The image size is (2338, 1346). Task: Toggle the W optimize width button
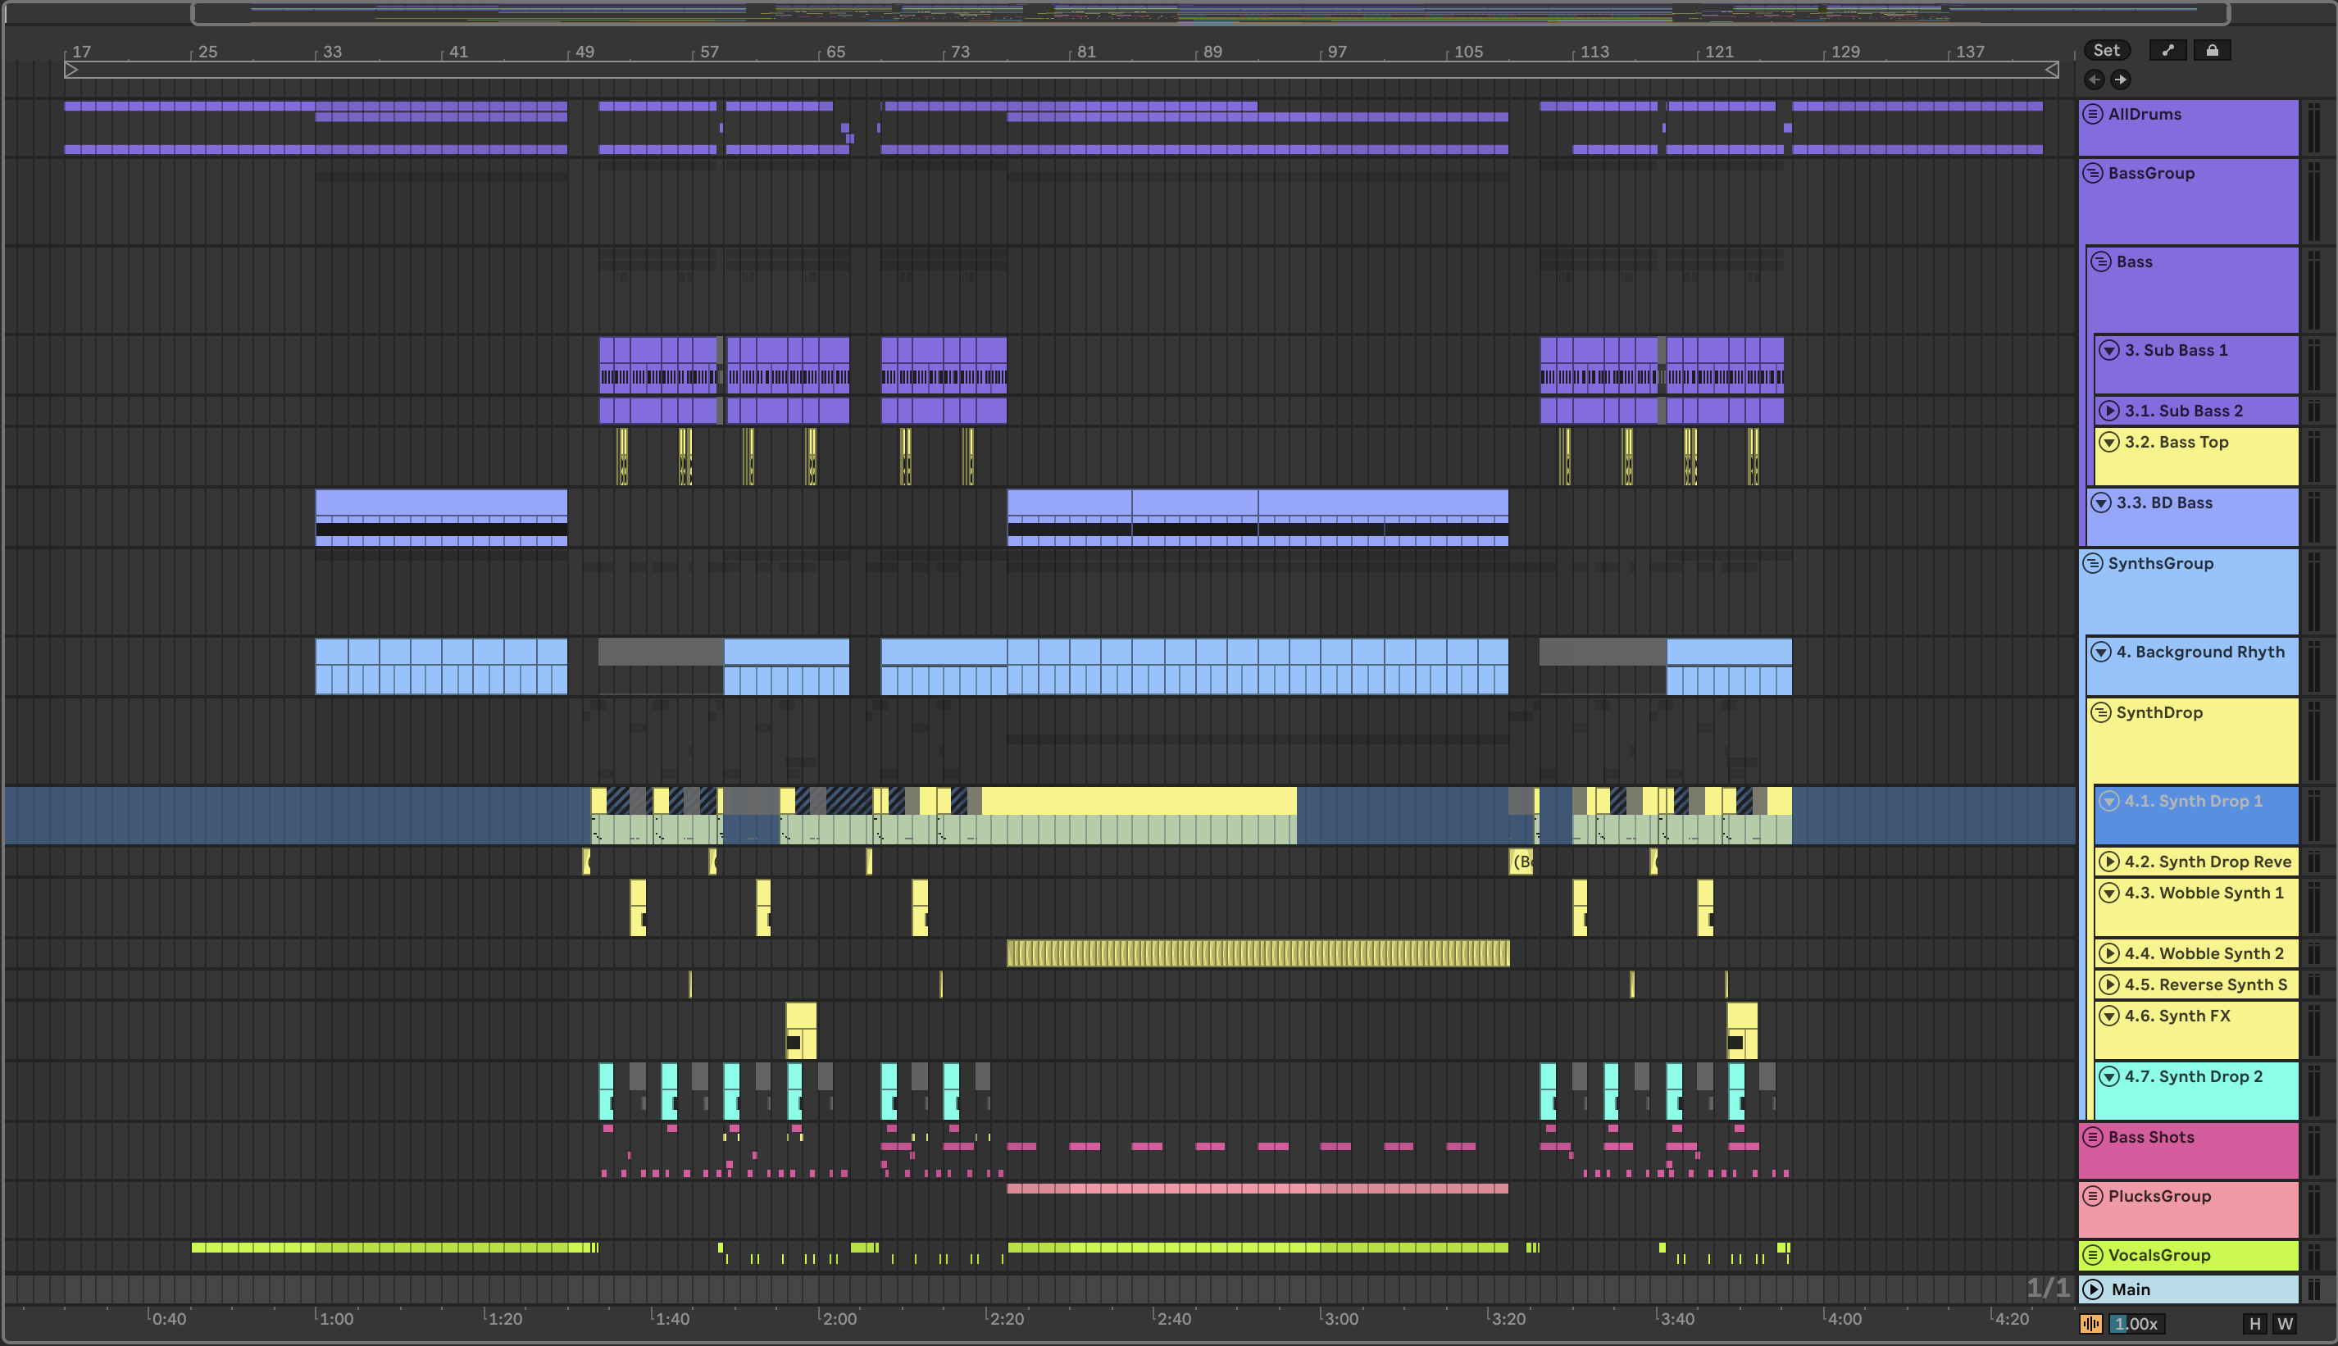coord(2285,1324)
